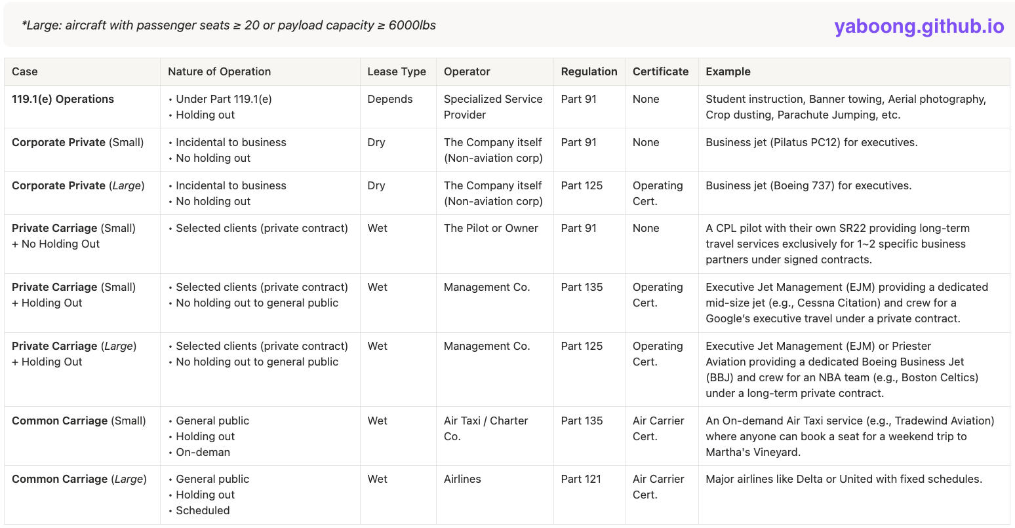Click the "Specialized Service Provider" operator cell
The image size is (1015, 528).
(493, 107)
